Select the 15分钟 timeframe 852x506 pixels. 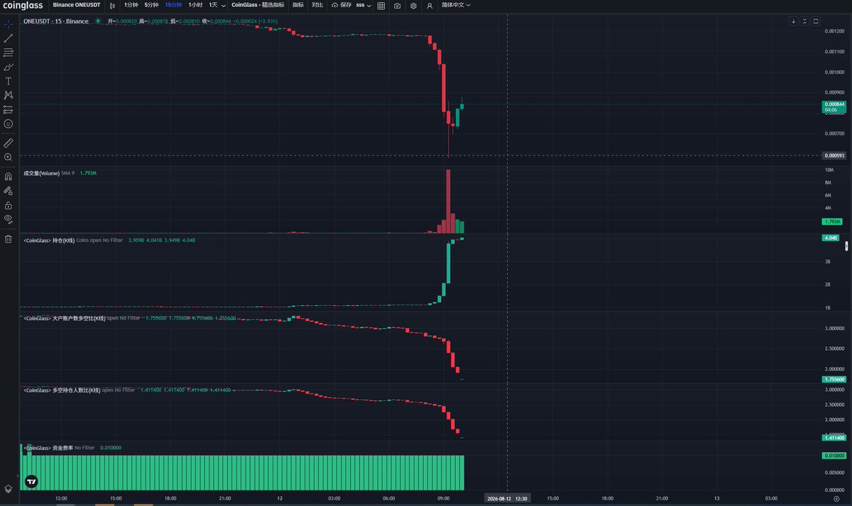[174, 5]
